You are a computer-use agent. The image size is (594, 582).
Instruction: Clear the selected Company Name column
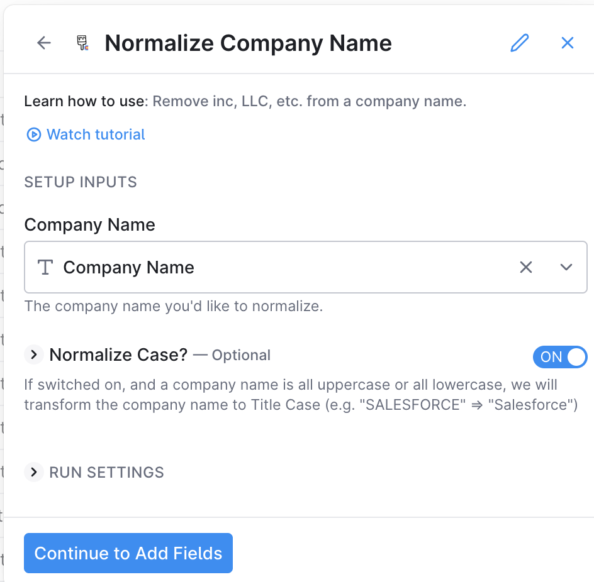coord(526,267)
